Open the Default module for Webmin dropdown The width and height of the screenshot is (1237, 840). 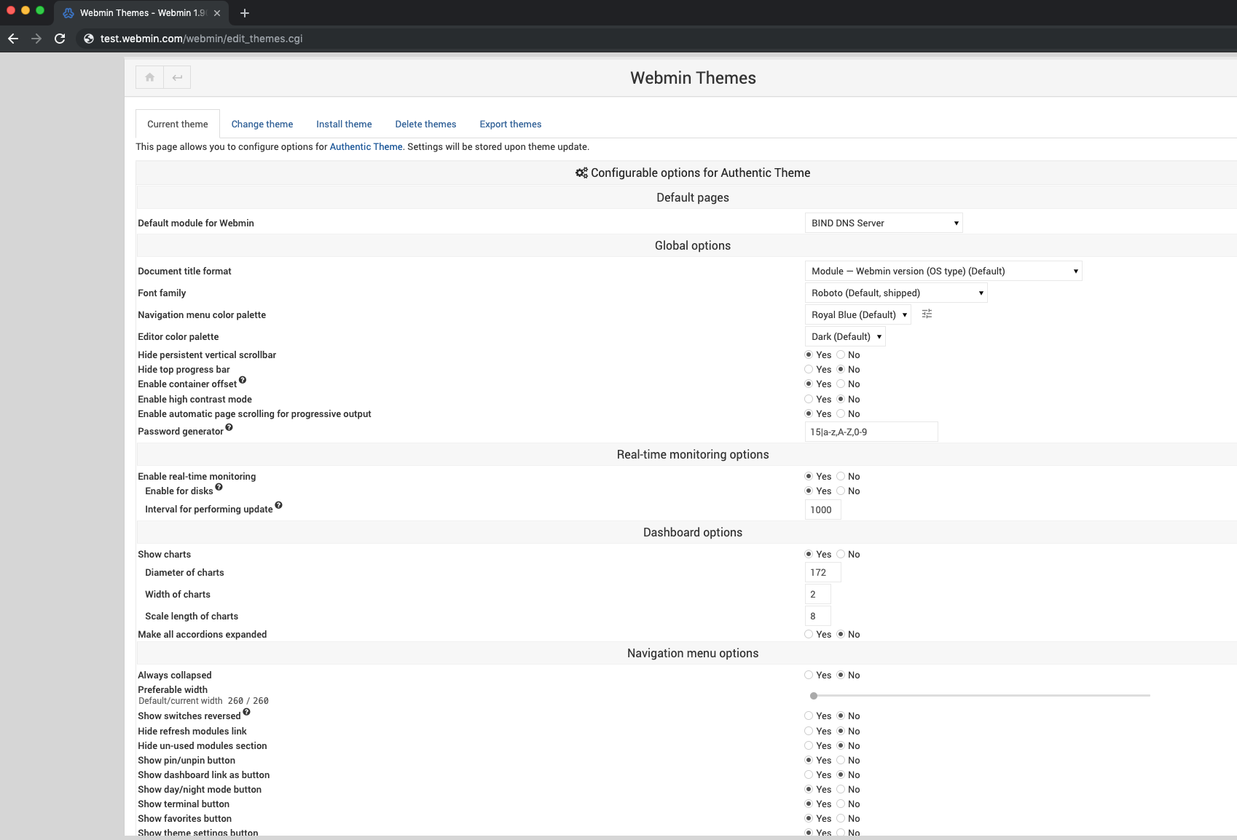883,223
